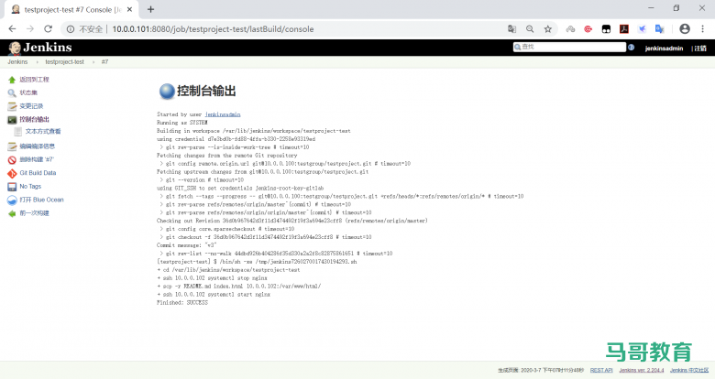Go to 前一次构建 previous build link
The image size is (715, 379).
(34, 213)
